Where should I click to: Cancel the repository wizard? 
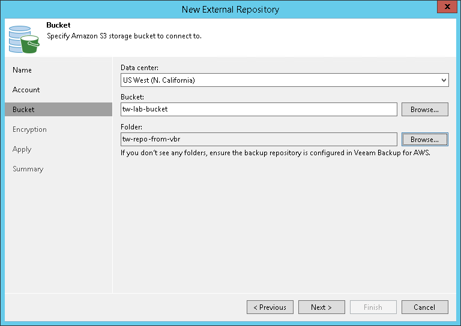pyautogui.click(x=424, y=307)
